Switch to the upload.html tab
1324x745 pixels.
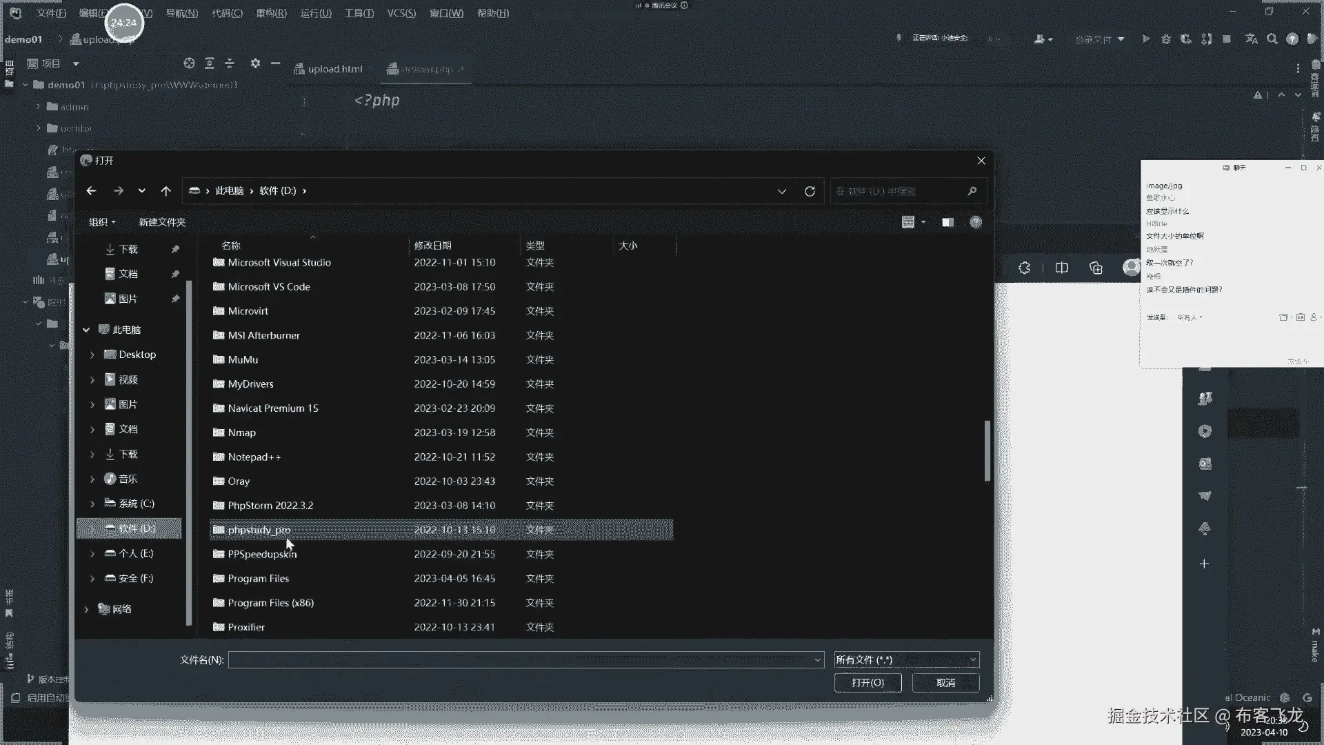coord(328,69)
